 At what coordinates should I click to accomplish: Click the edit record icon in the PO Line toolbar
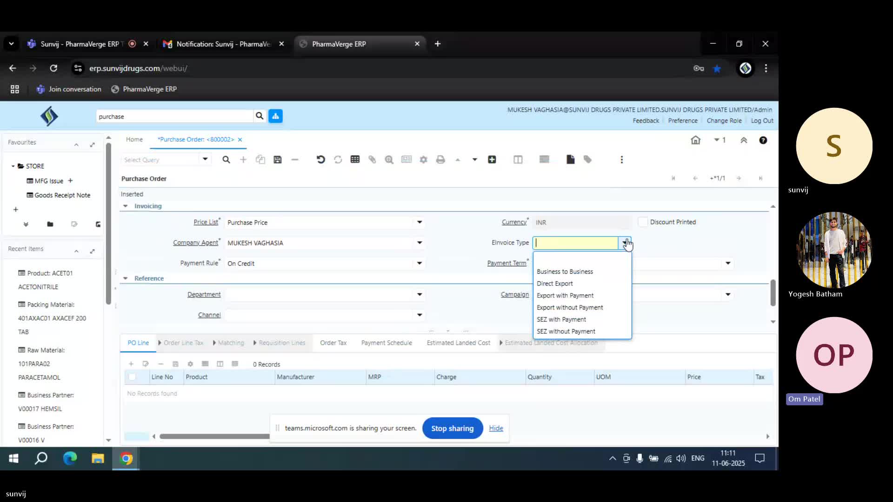pos(146,364)
